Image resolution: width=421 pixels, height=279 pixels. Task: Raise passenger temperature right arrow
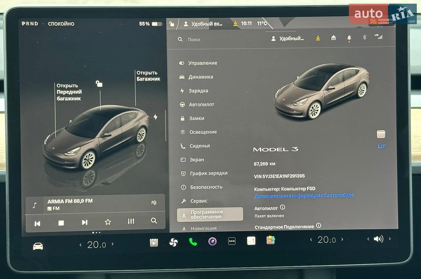(342, 239)
